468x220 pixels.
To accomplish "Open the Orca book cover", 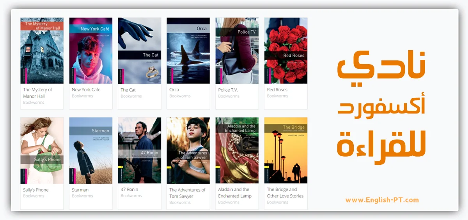I will pyautogui.click(x=188, y=51).
